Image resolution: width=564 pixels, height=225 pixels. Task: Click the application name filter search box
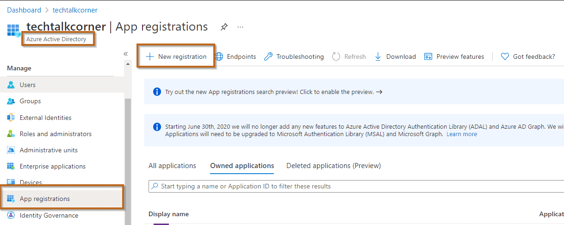point(356,186)
